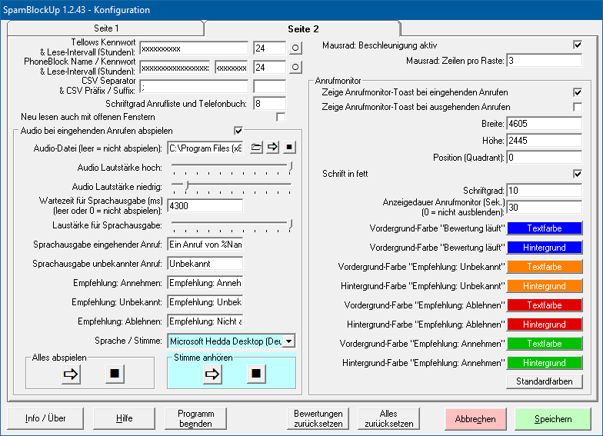Toggle toast bei eingehenden Anrufen checkbox
The image size is (603, 436).
click(577, 92)
